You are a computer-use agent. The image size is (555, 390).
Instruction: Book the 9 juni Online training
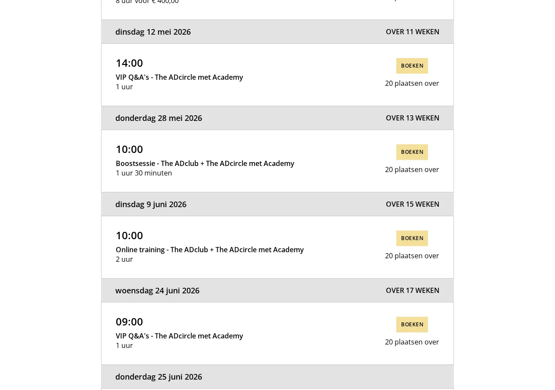[412, 238]
